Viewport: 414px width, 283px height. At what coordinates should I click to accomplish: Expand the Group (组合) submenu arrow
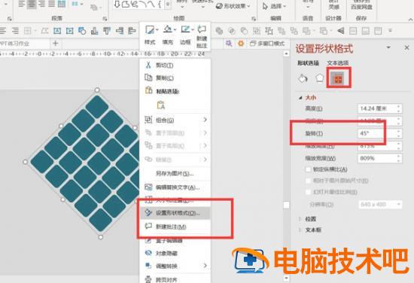pyautogui.click(x=205, y=120)
